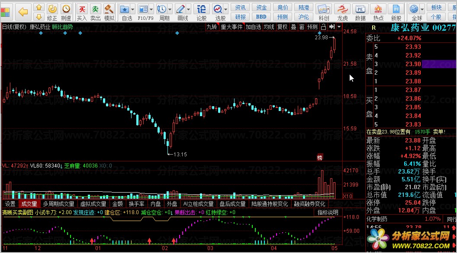Click the jump-to-end arrow icon above chart
The height and width of the screenshot is (253, 457).
(x=331, y=27)
